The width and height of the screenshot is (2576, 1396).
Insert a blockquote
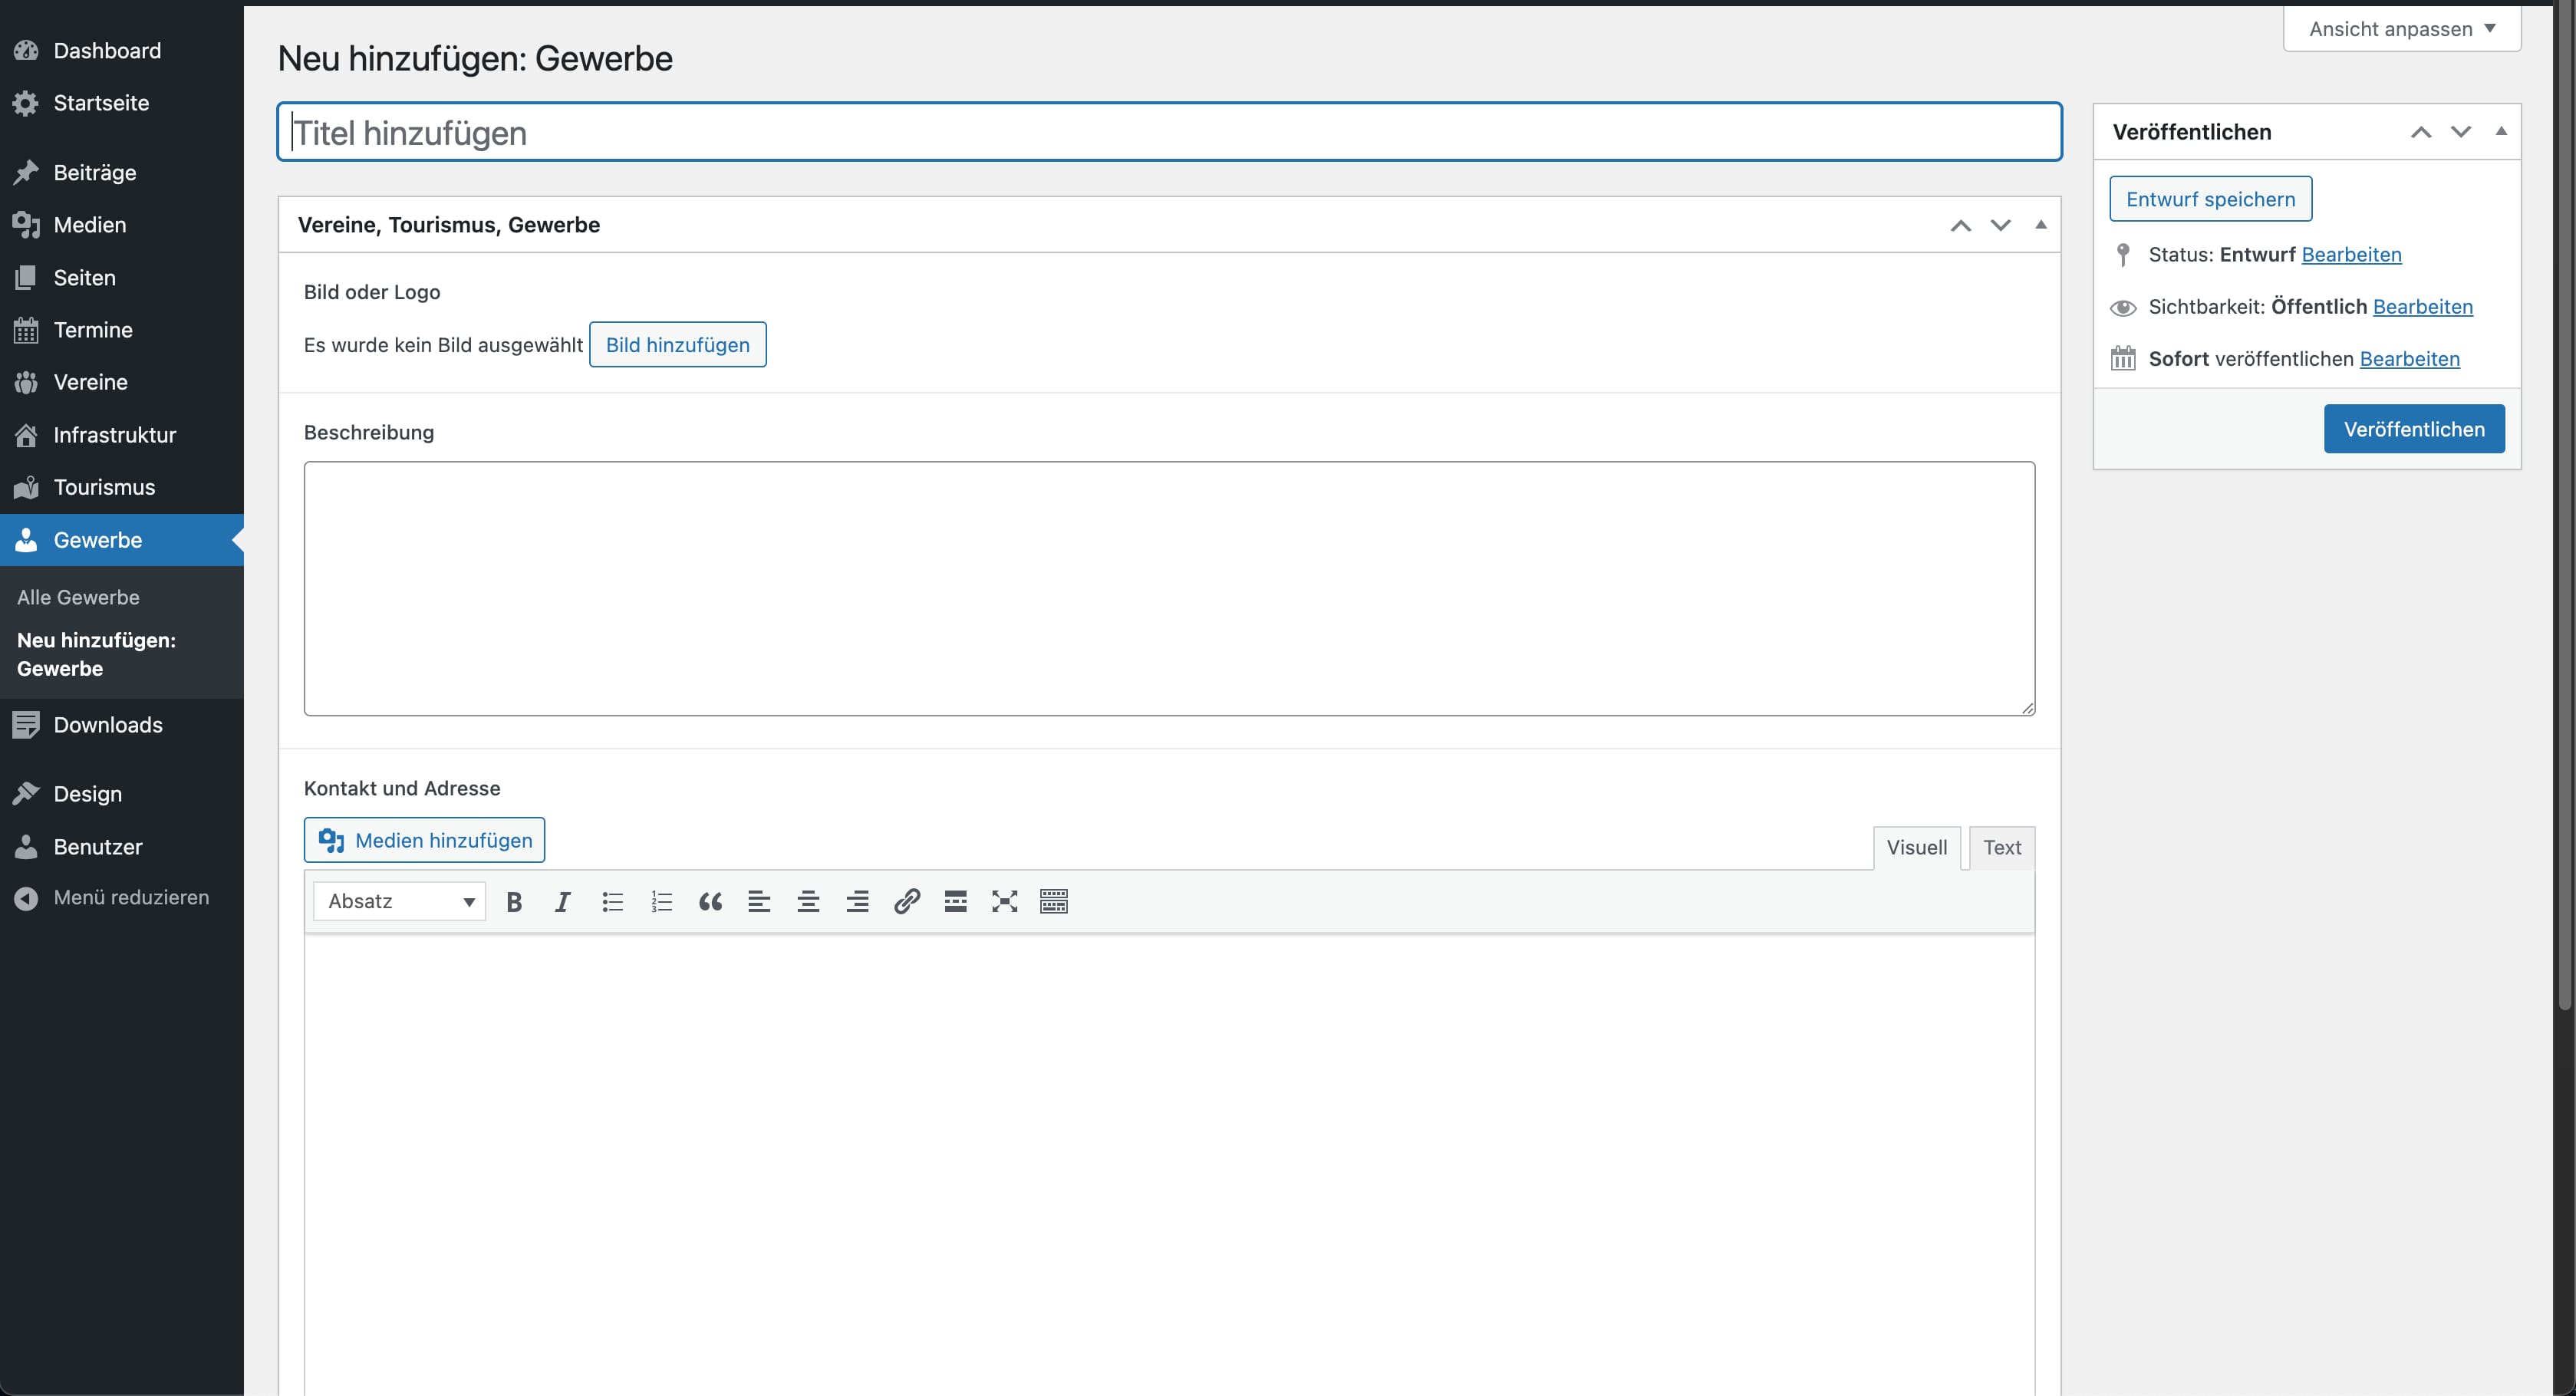coord(710,902)
